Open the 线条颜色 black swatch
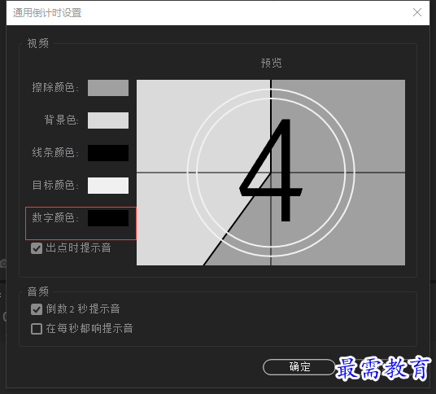The height and width of the screenshot is (394, 436). (x=108, y=153)
